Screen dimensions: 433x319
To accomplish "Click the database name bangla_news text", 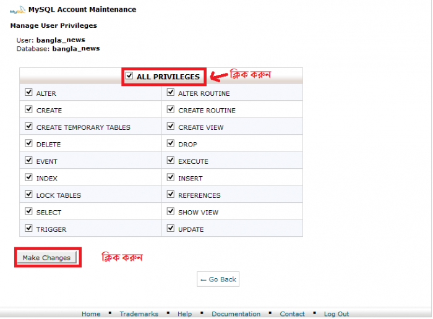I will point(76,49).
